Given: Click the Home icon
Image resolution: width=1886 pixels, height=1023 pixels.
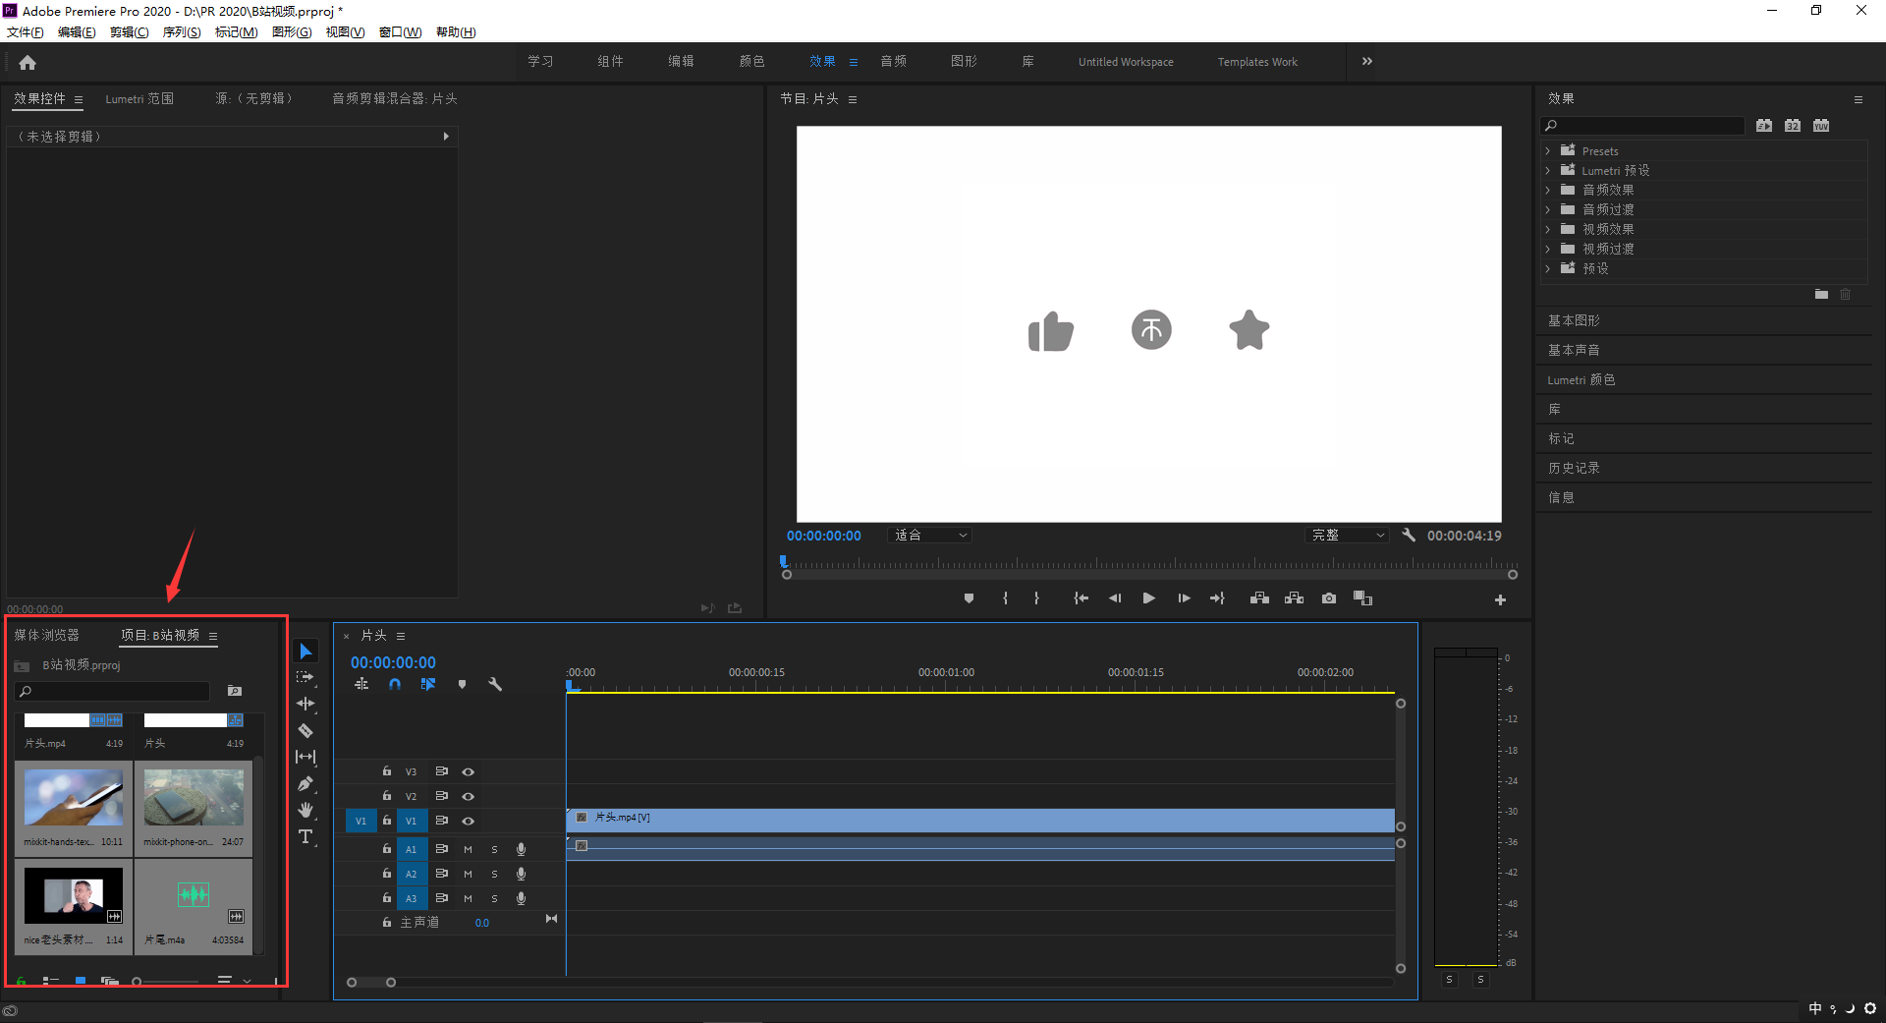Looking at the screenshot, I should 28,62.
